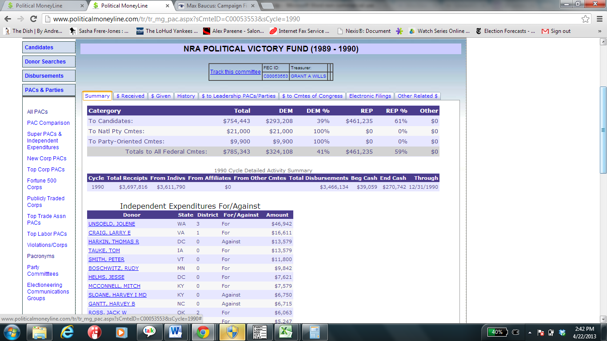Open Violations/Corps sidebar link
The height and width of the screenshot is (341, 607).
point(47,245)
